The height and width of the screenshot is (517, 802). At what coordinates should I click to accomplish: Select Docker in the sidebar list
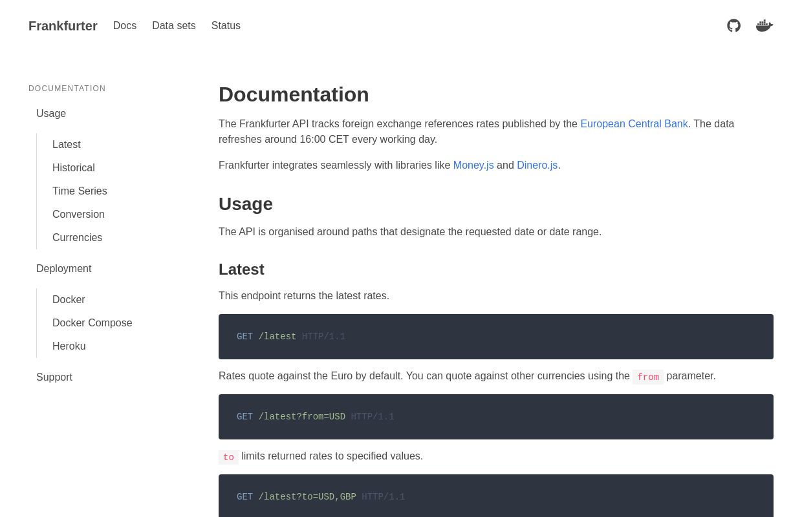click(x=69, y=300)
